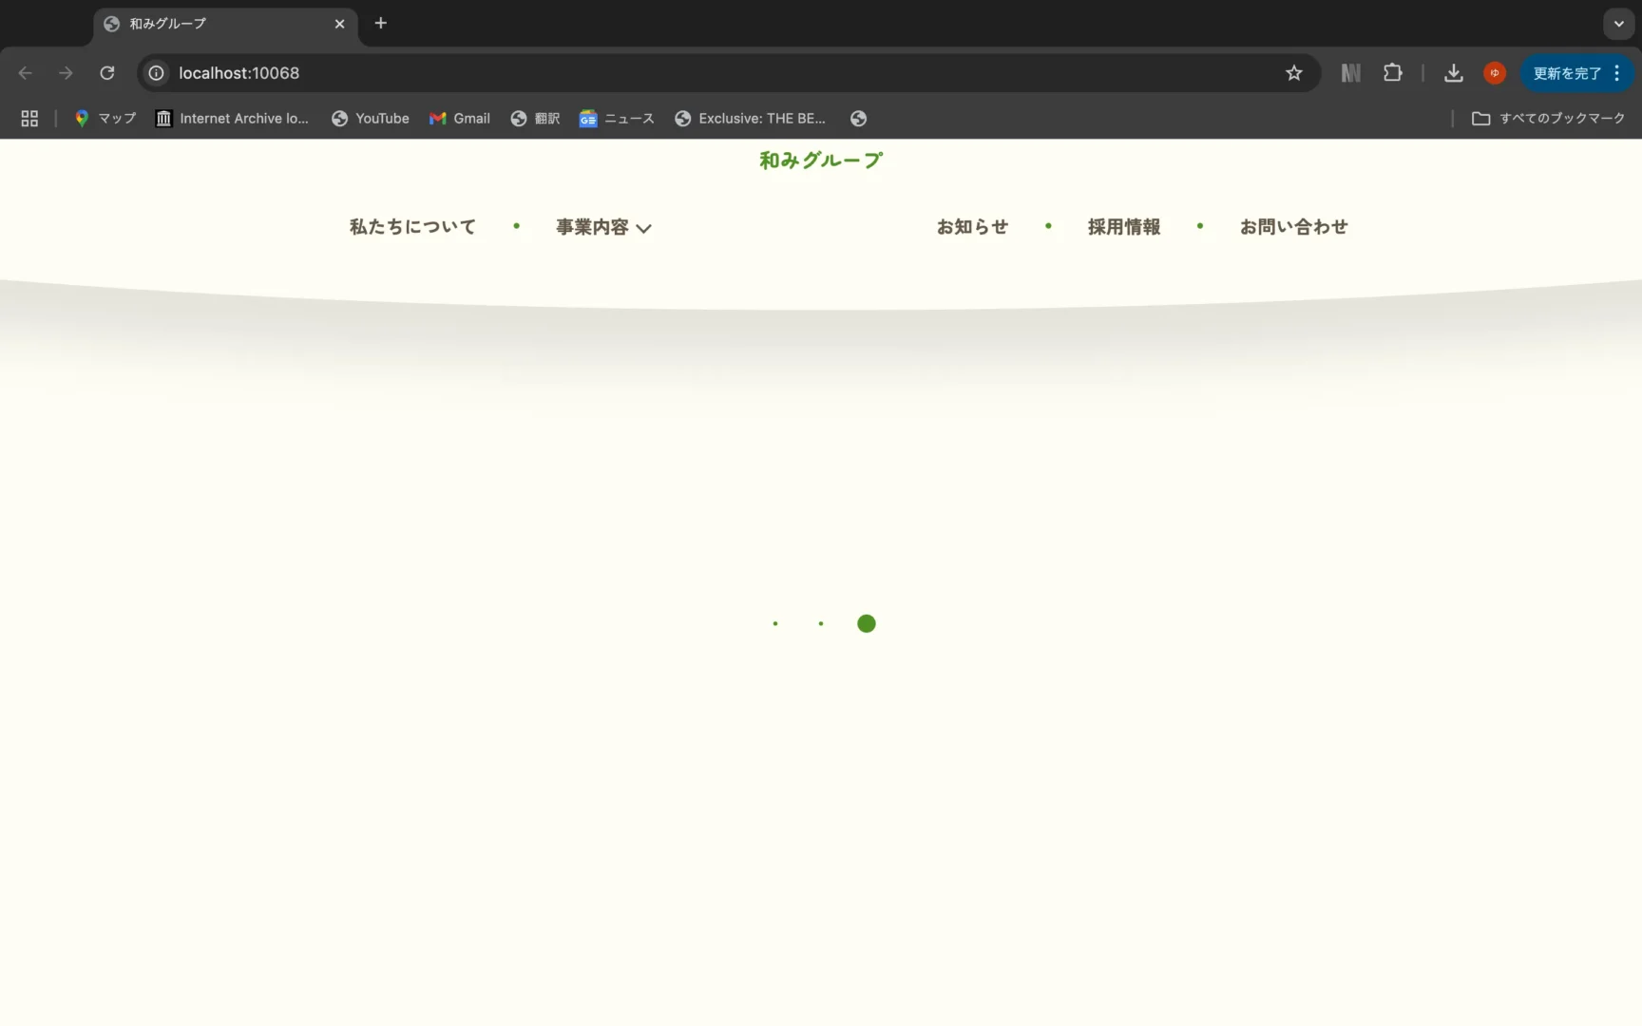Viewport: 1642px width, 1026px height.
Task: Select the 私たちについて menu item
Action: (412, 227)
